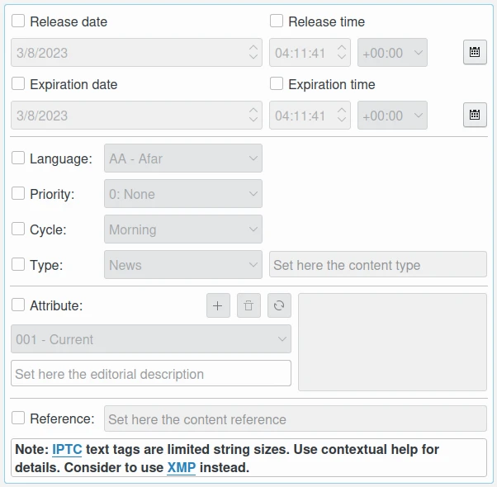Open the 001 - Current attribute dropdown
The height and width of the screenshot is (487, 497).
click(151, 339)
